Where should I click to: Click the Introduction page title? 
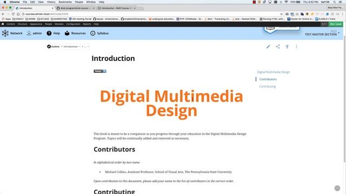click(x=113, y=59)
